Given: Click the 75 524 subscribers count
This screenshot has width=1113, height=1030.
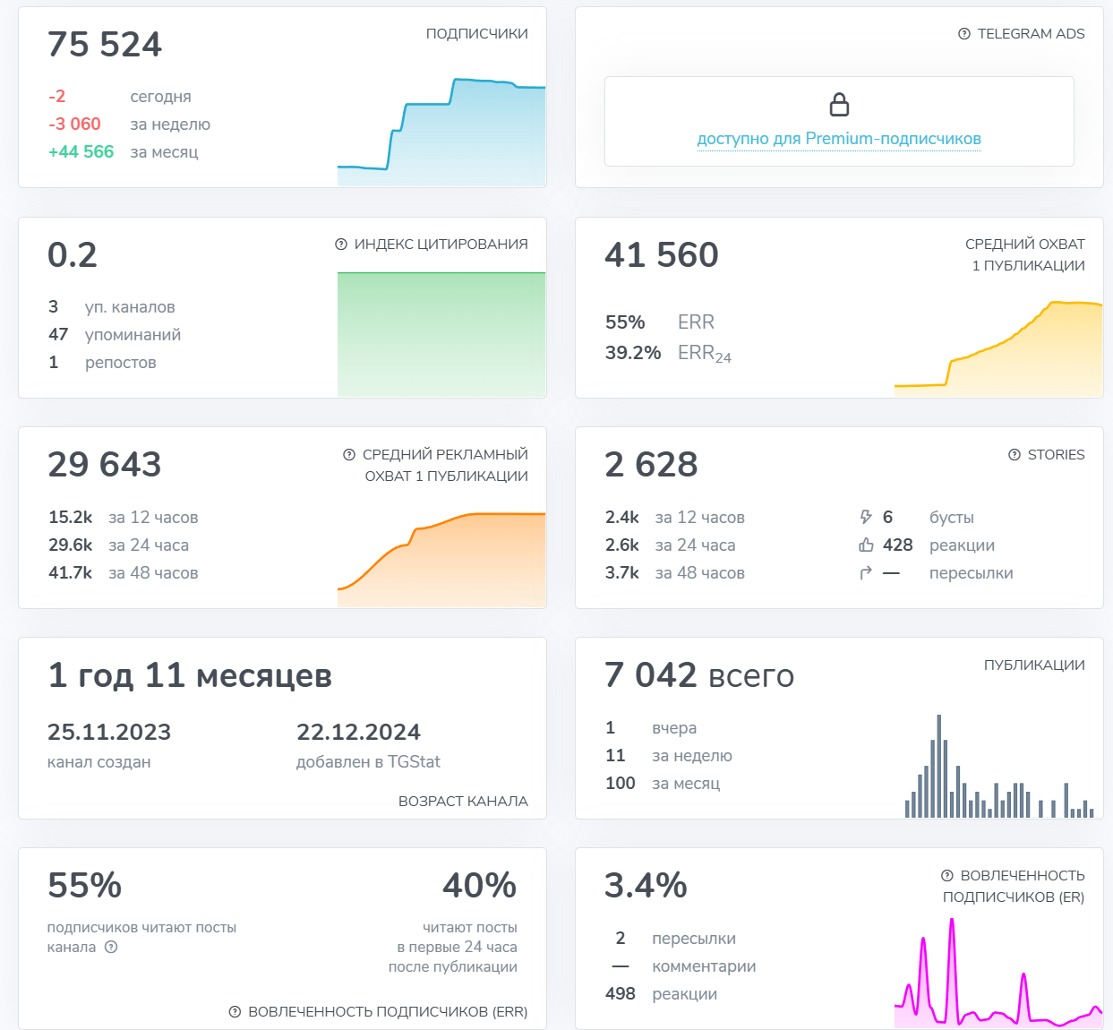Looking at the screenshot, I should 105,45.
